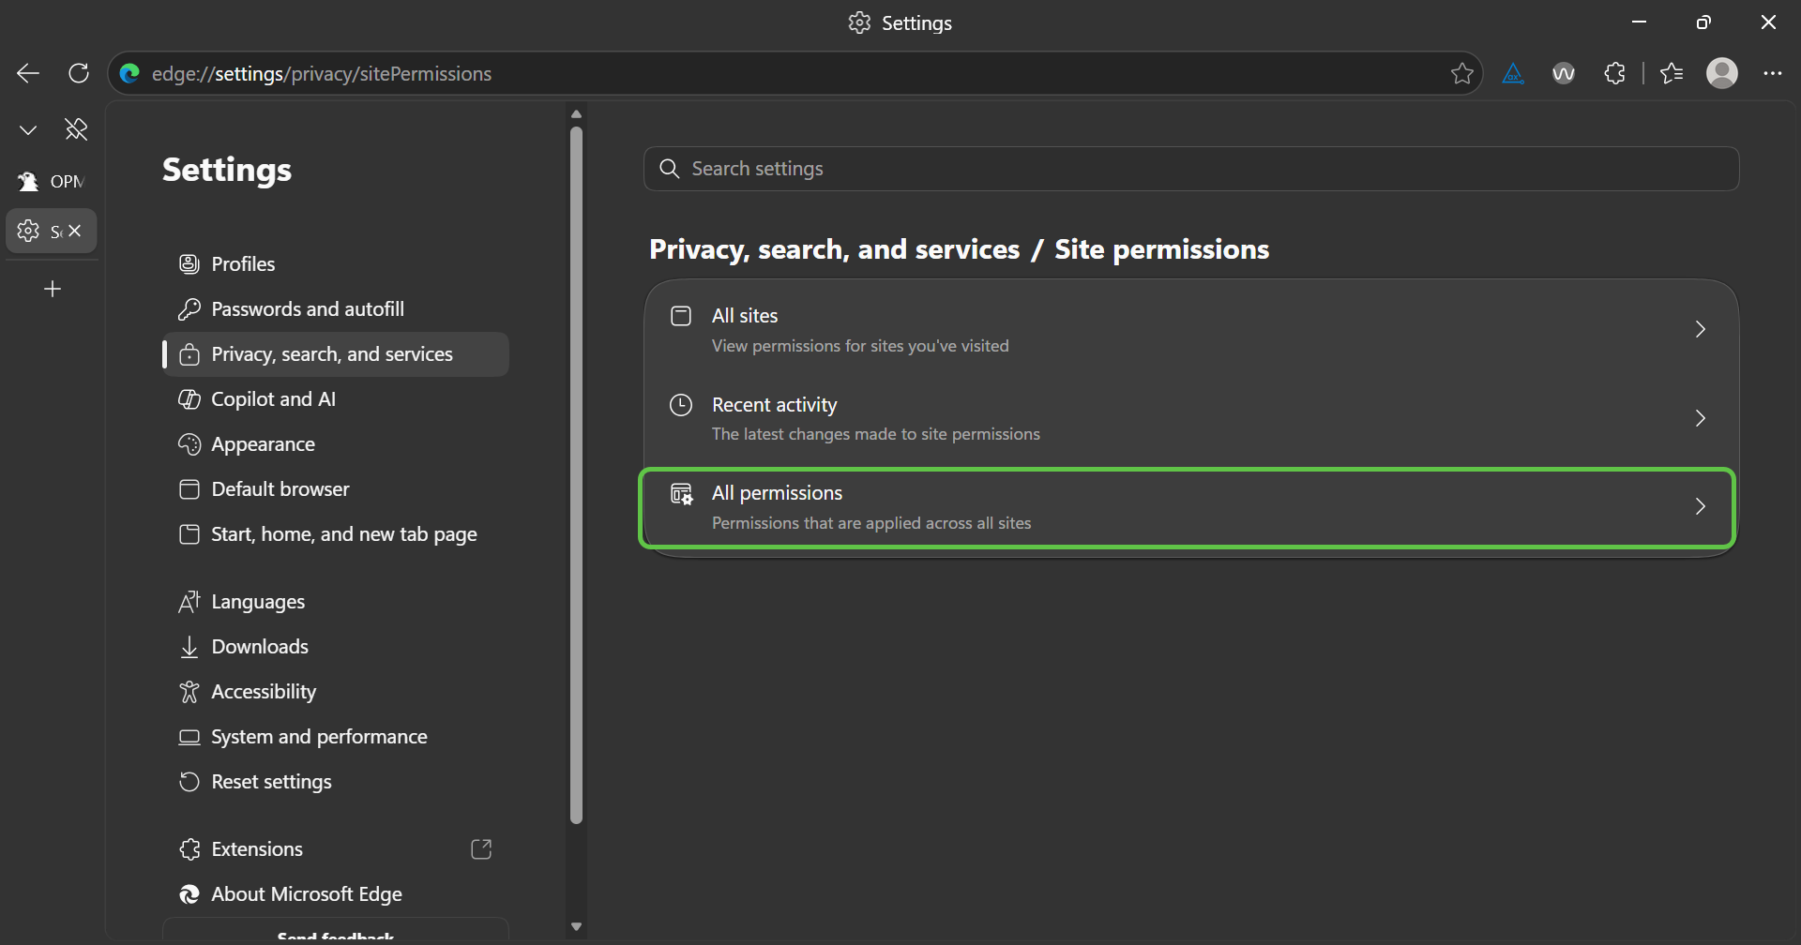Open the W circle extension icon

1564,73
